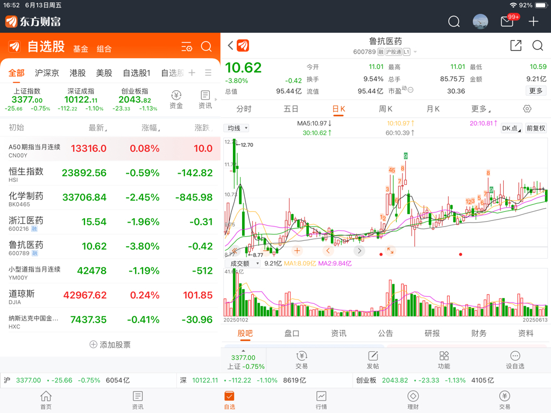Move K-line chart one step right
The width and height of the screenshot is (551, 413).
pyautogui.click(x=359, y=251)
